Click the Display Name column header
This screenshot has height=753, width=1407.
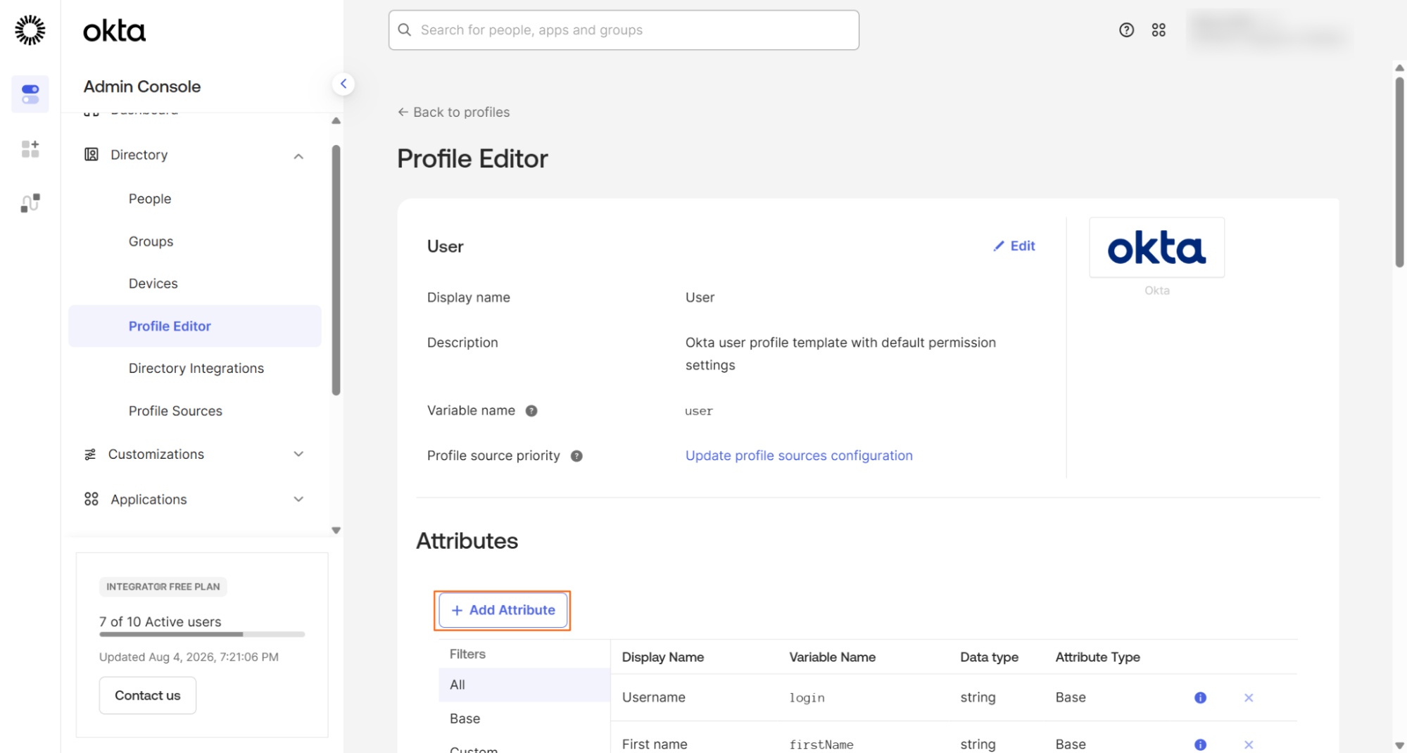click(662, 657)
